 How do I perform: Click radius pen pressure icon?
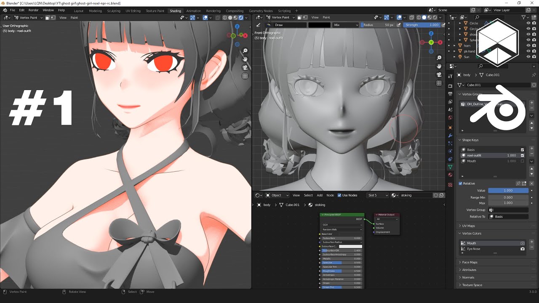[x=398, y=25]
